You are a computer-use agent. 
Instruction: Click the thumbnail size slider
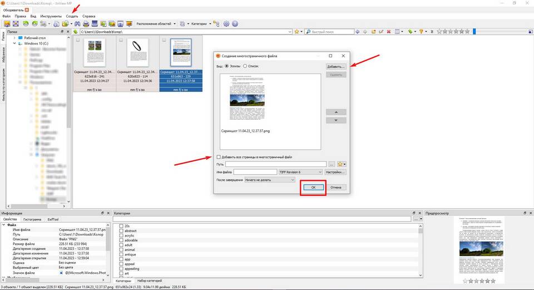[x=500, y=32]
